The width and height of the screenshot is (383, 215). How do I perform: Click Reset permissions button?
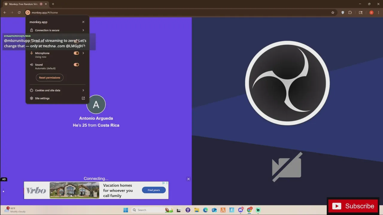pos(50,78)
